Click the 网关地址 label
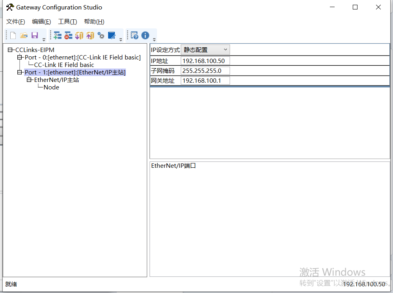 click(x=163, y=81)
